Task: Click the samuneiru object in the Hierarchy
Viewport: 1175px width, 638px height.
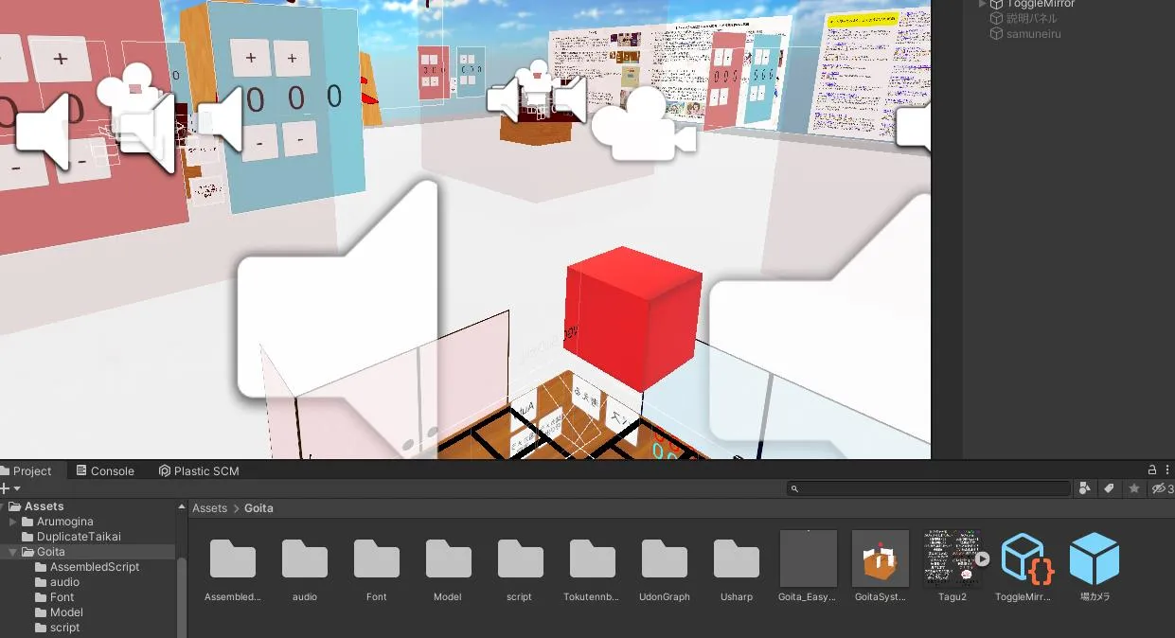Action: (x=1031, y=33)
